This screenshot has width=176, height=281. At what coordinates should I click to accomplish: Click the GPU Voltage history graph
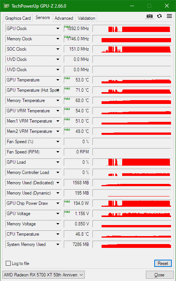[132, 214]
